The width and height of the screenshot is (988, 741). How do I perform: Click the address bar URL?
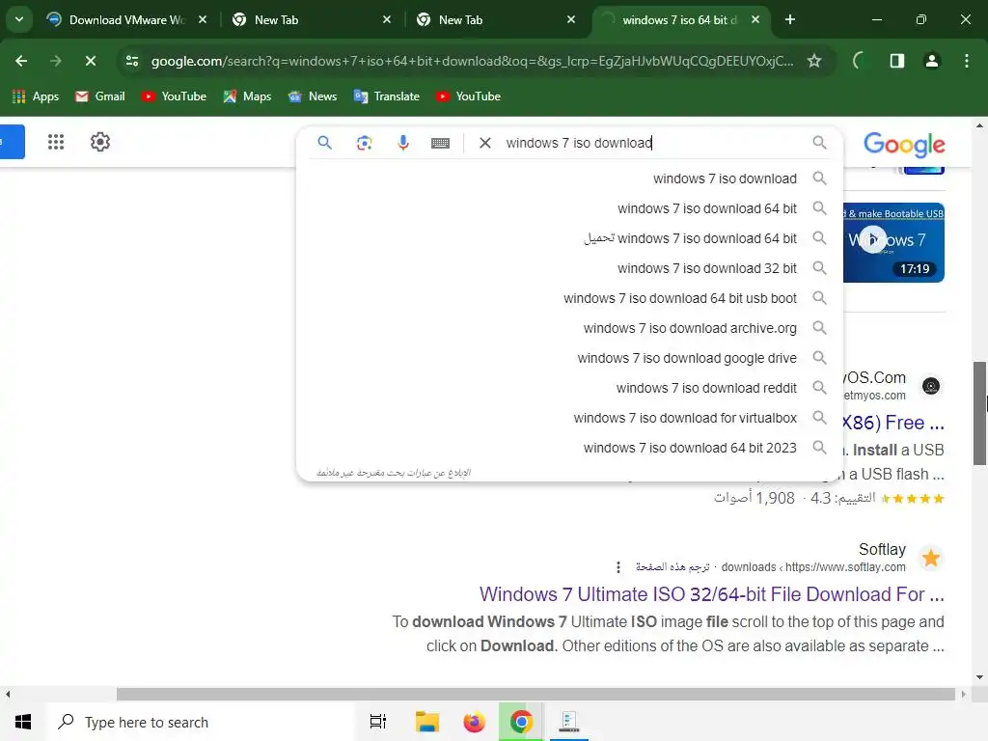(473, 61)
